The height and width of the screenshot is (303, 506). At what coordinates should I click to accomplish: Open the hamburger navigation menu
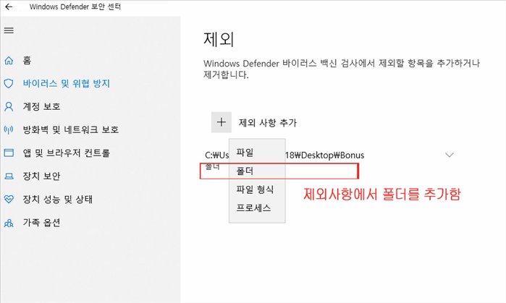pos(9,30)
